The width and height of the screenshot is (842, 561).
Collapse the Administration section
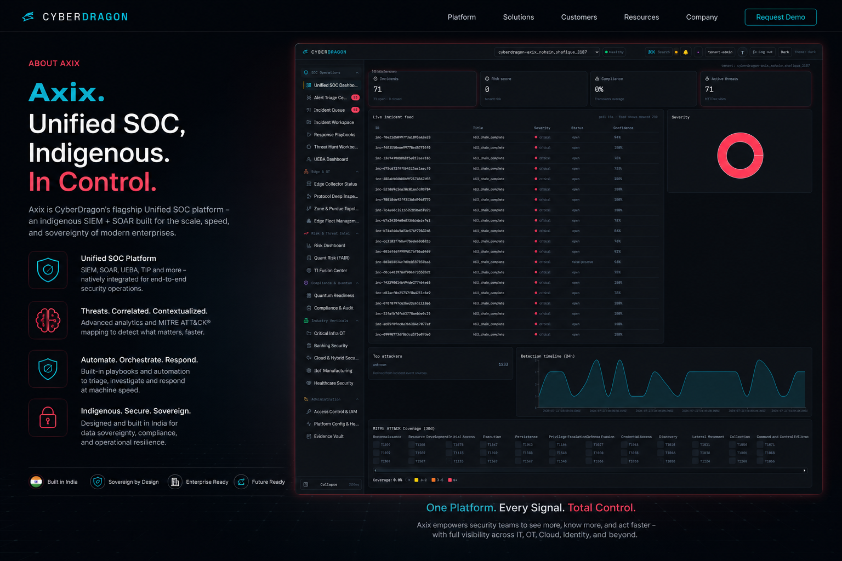coord(357,399)
